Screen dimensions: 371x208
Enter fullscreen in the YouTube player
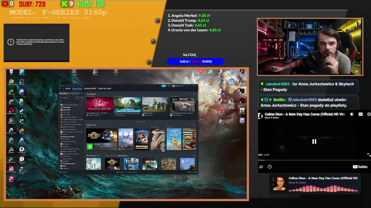(369, 155)
